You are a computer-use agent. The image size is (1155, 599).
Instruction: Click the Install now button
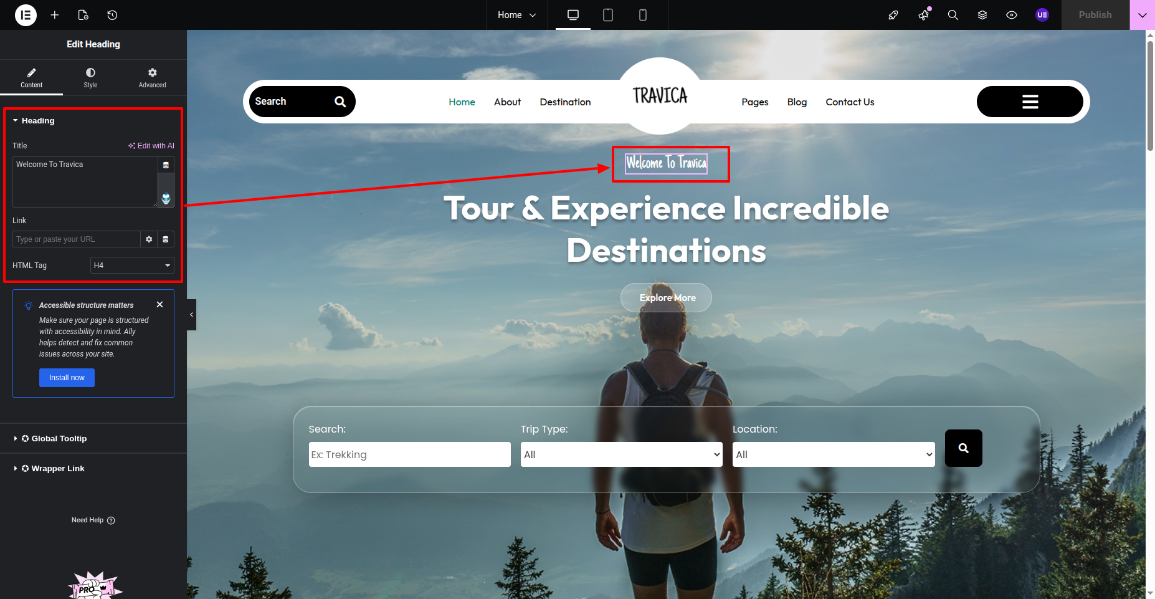click(67, 378)
